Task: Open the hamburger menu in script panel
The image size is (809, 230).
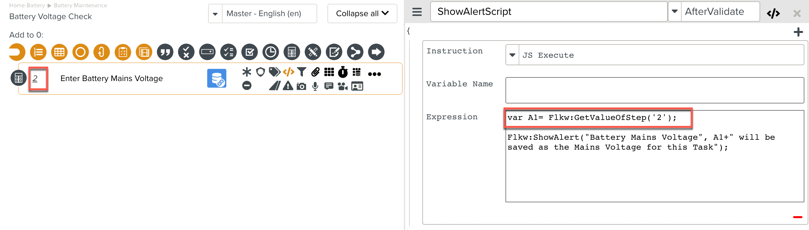Action: pyautogui.click(x=417, y=12)
